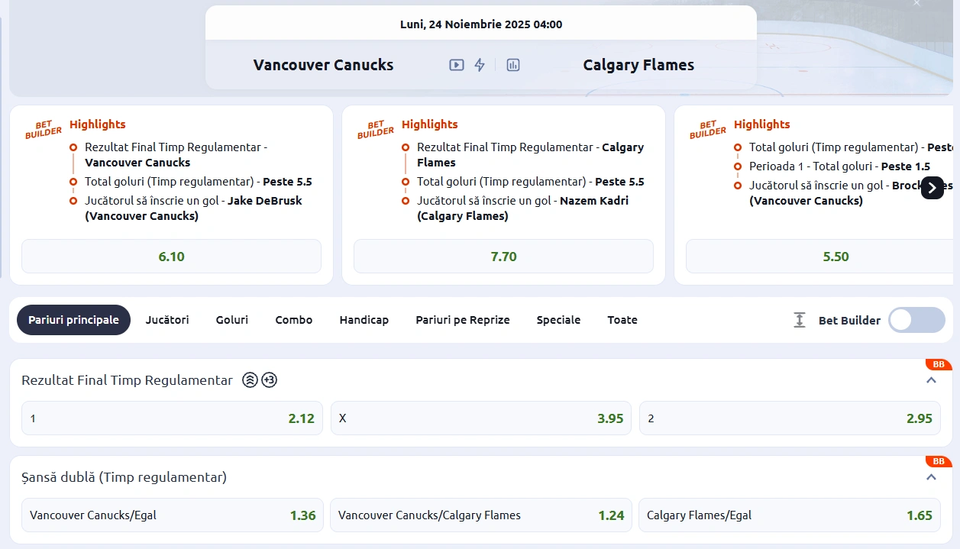This screenshot has height=549, width=960.
Task: Click the next highlights carousel arrow
Action: (932, 188)
